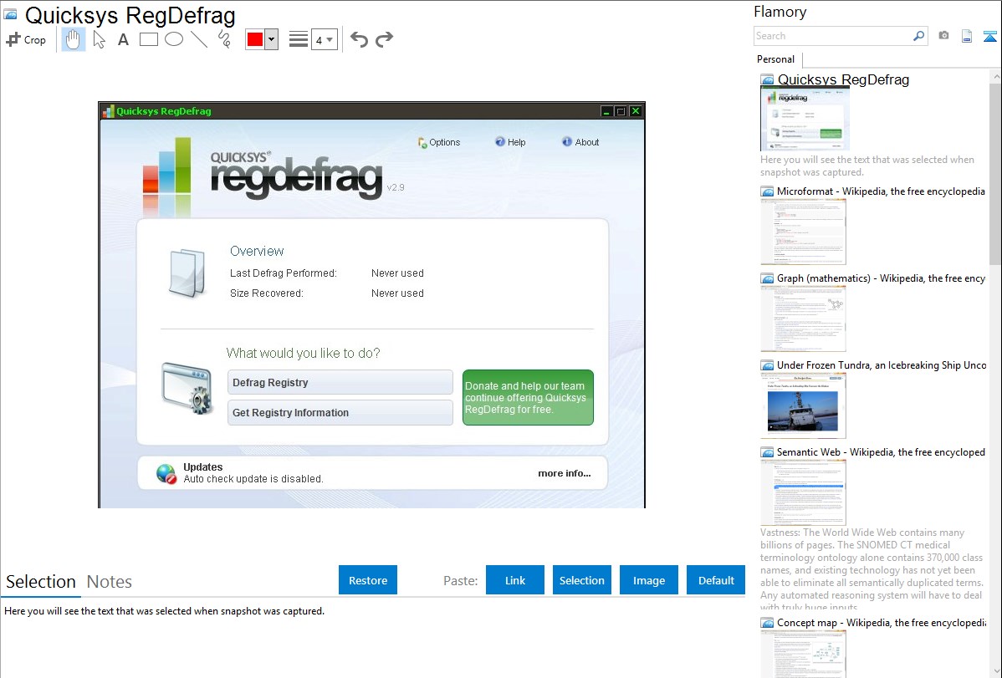This screenshot has height=678, width=1002.
Task: Click the Paste Image button
Action: [649, 580]
